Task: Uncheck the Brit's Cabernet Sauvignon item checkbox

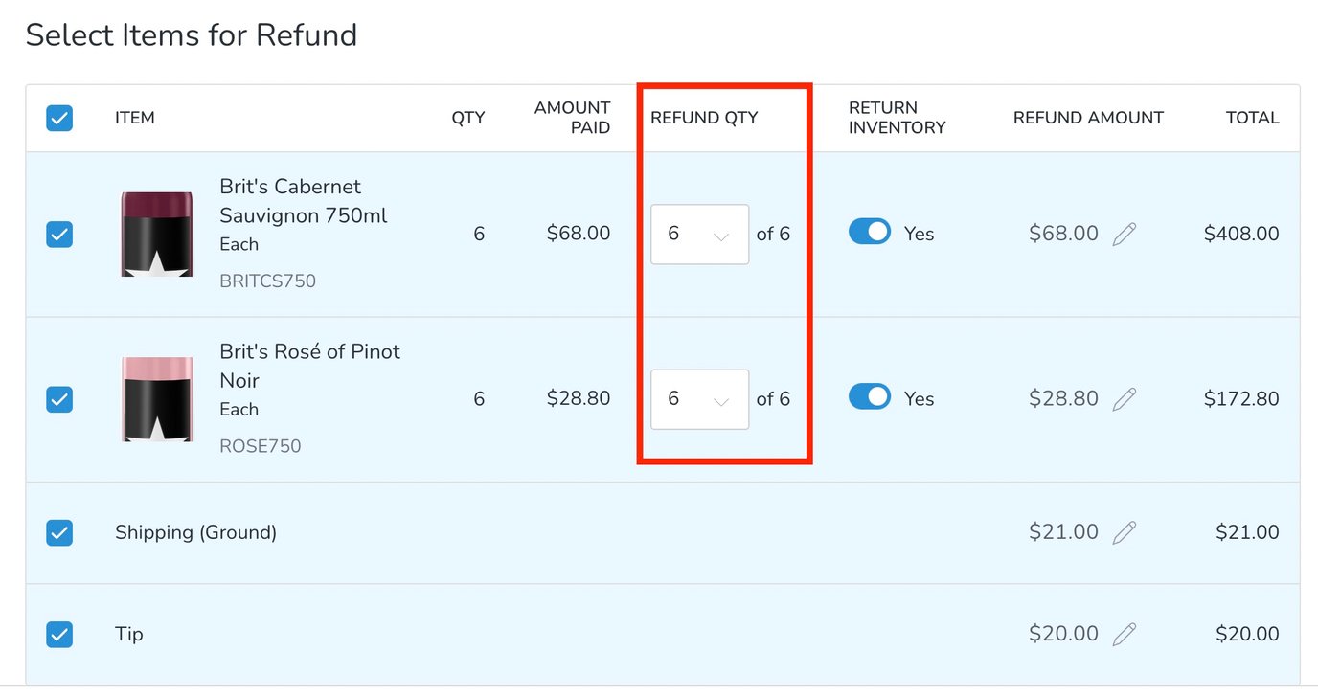Action: (59, 235)
